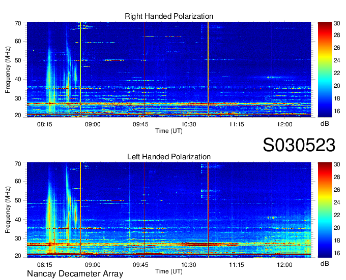Click the yellow vertical line near 08:48 in top spectrogram

point(80,69)
